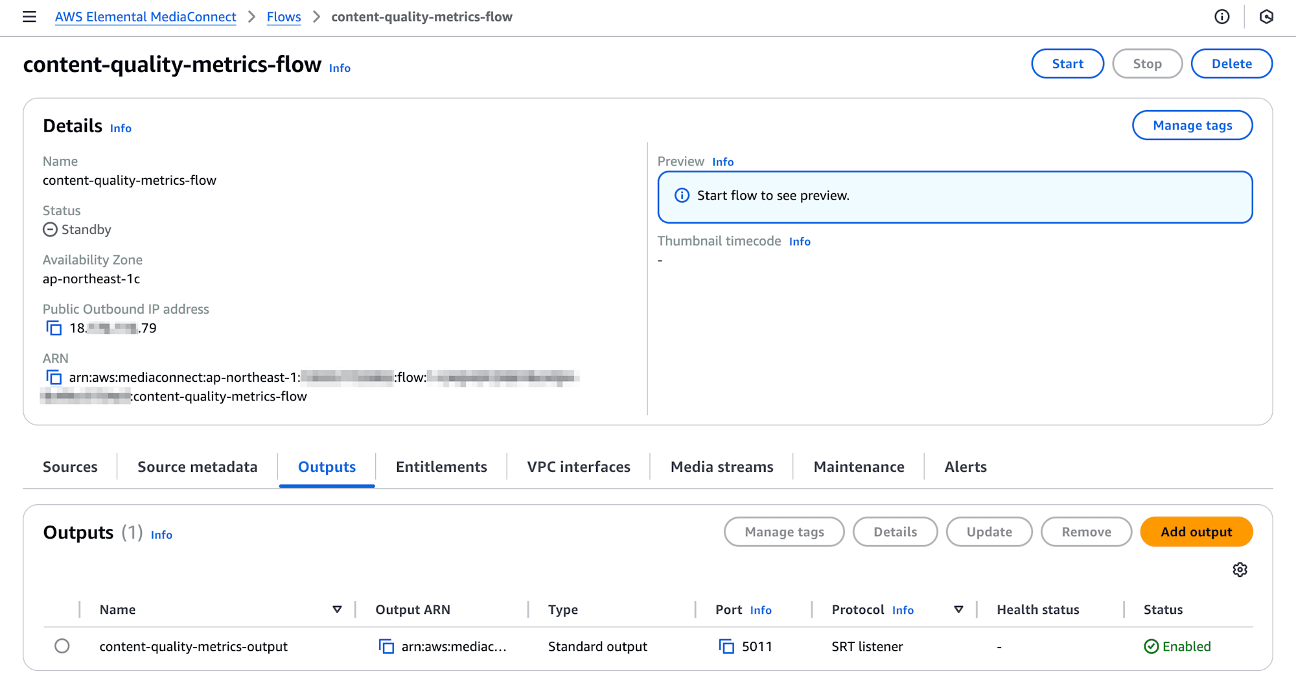Open the Alerts tab
The image size is (1296, 689).
point(966,467)
